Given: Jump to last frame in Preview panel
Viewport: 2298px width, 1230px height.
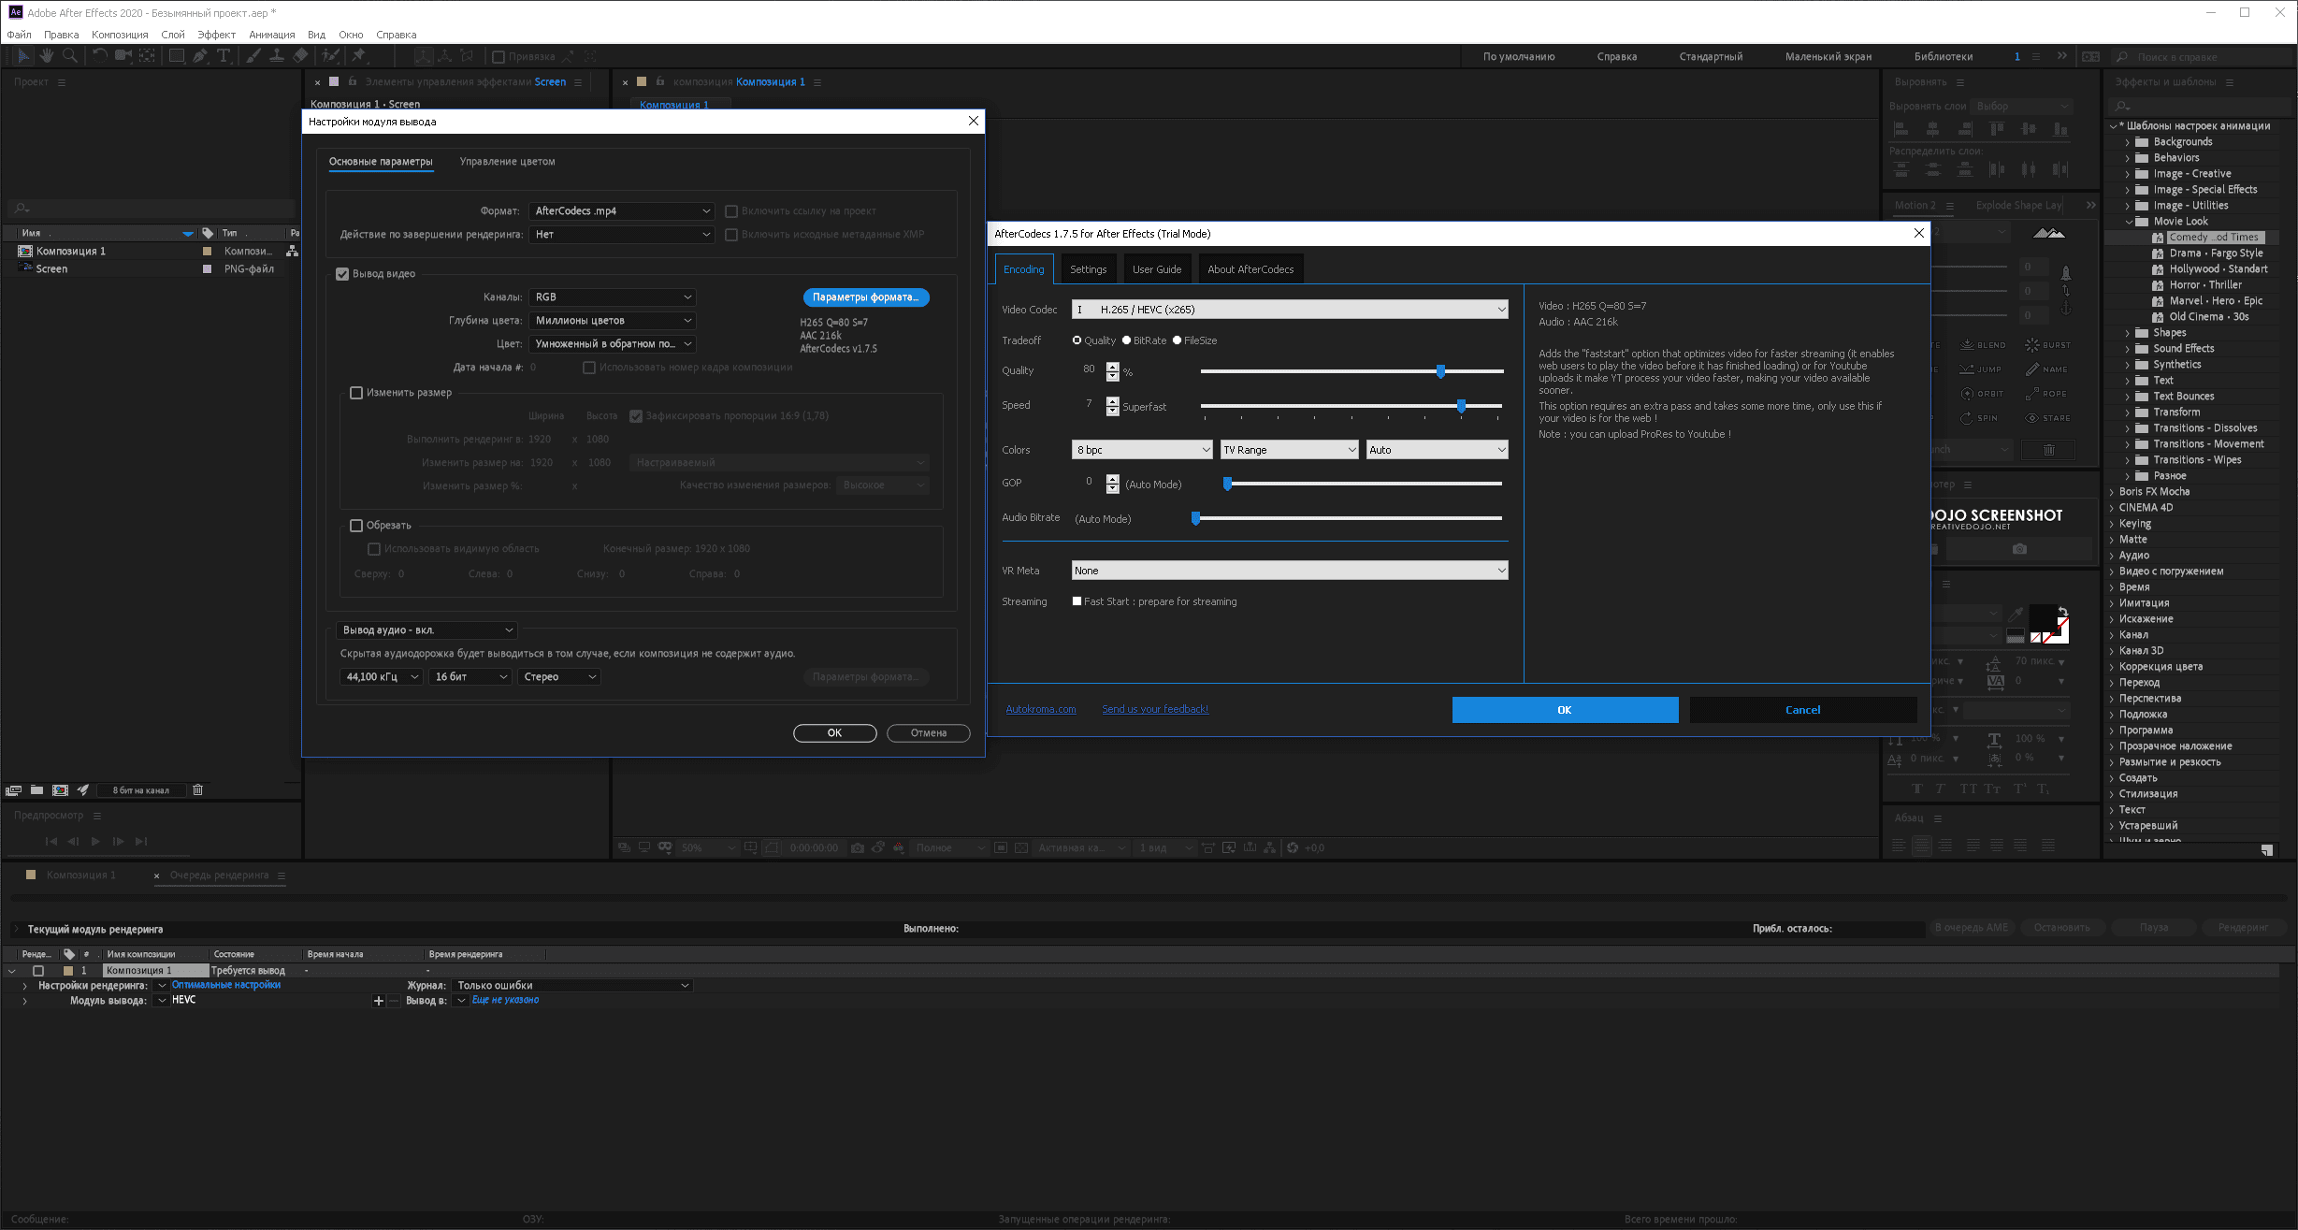Looking at the screenshot, I should [x=141, y=841].
